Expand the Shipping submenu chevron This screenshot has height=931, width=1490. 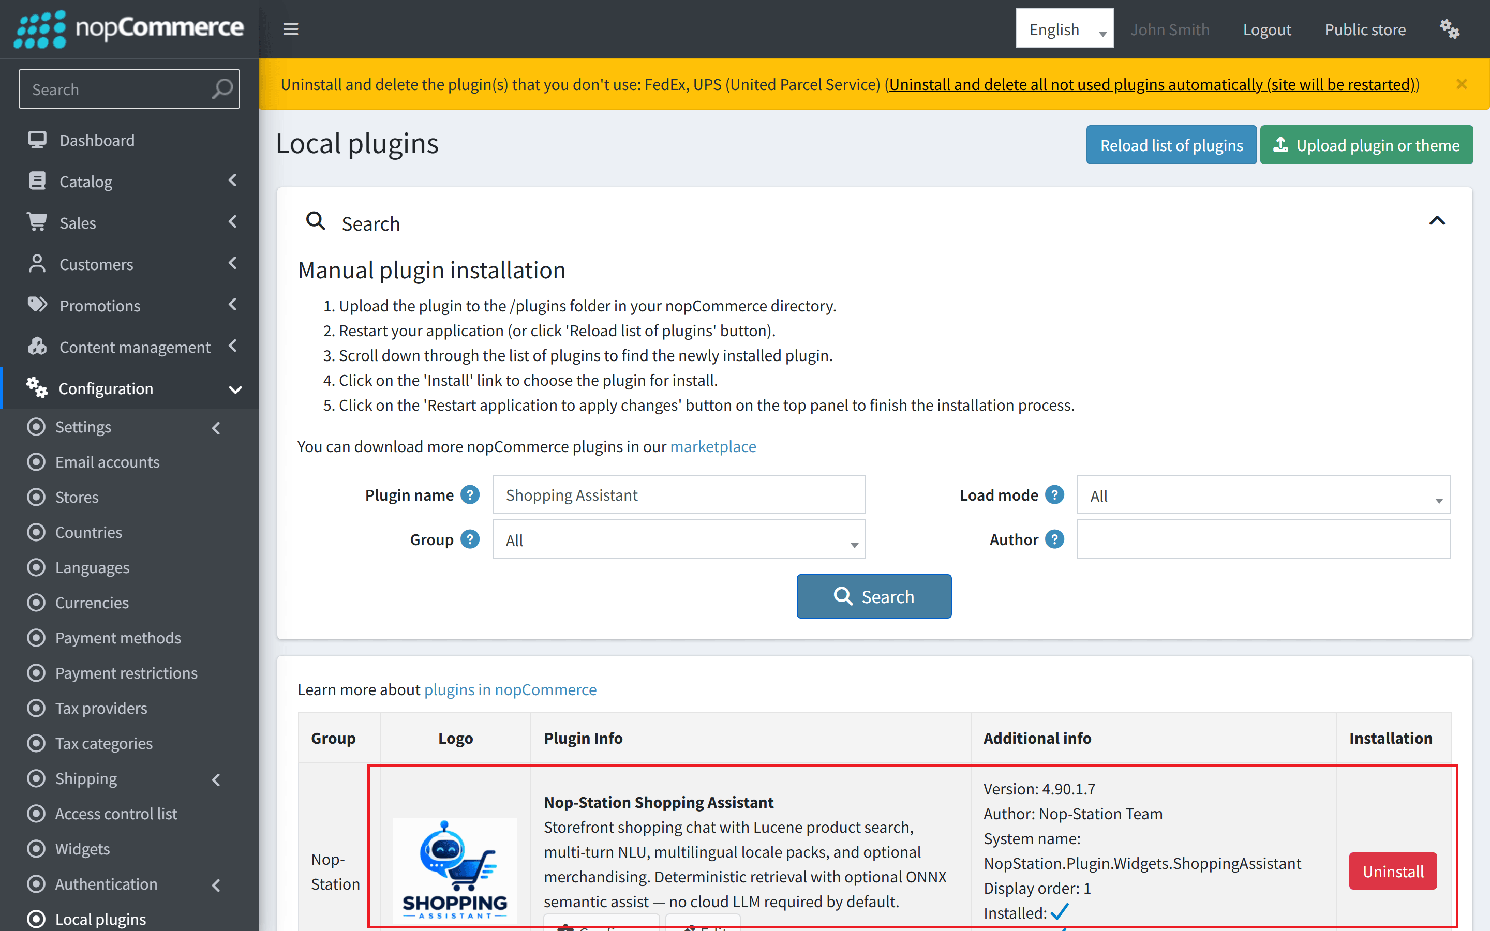tap(216, 779)
